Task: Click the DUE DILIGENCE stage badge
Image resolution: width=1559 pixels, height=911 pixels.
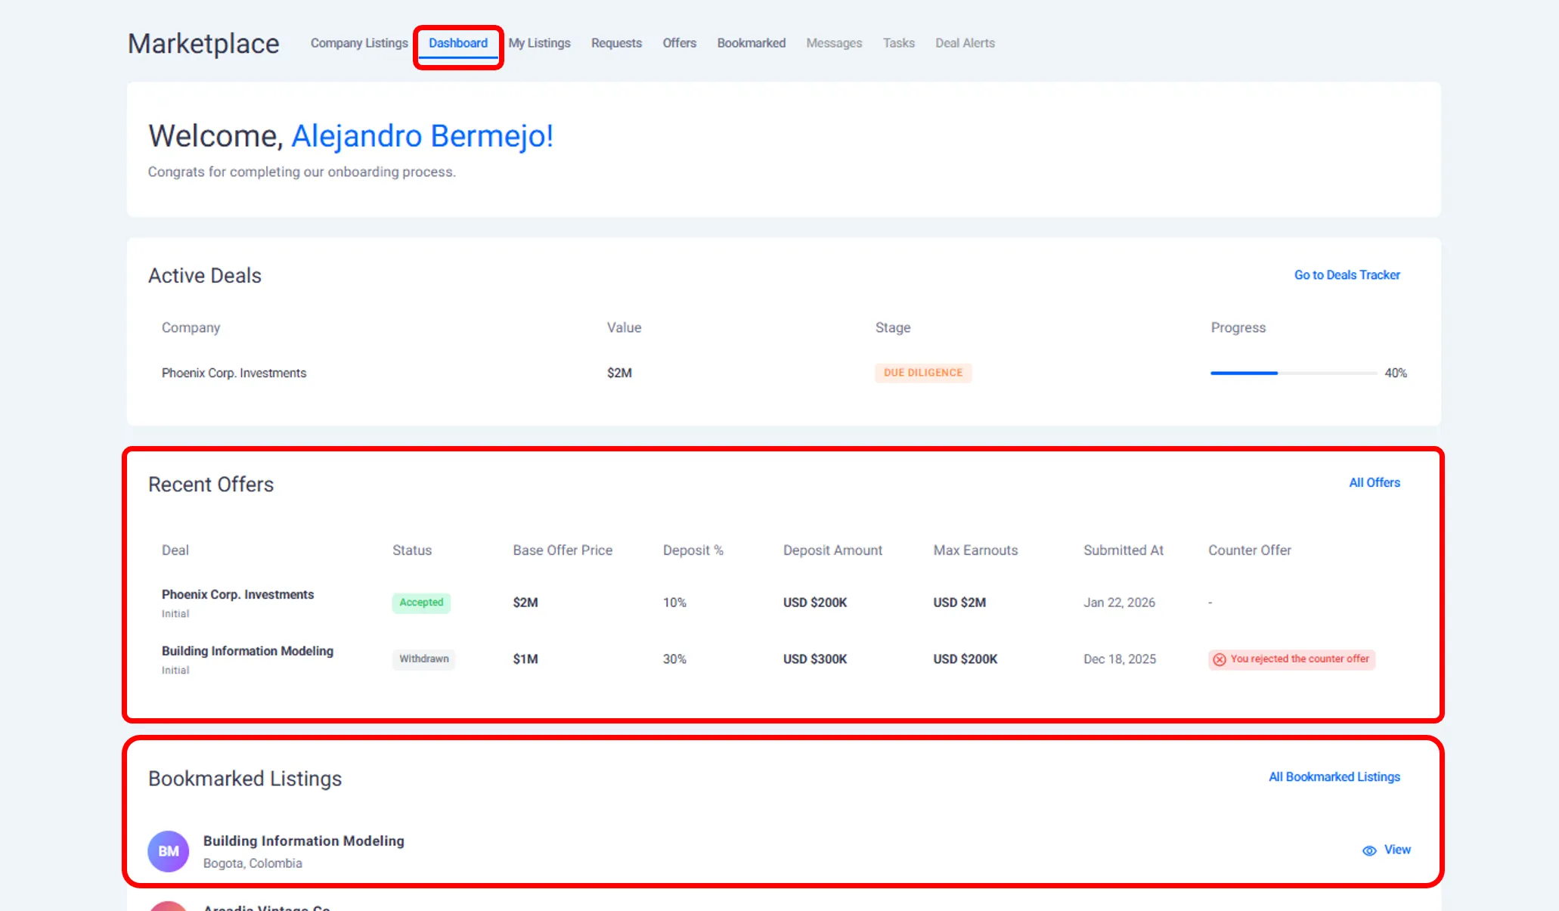Action: 922,373
